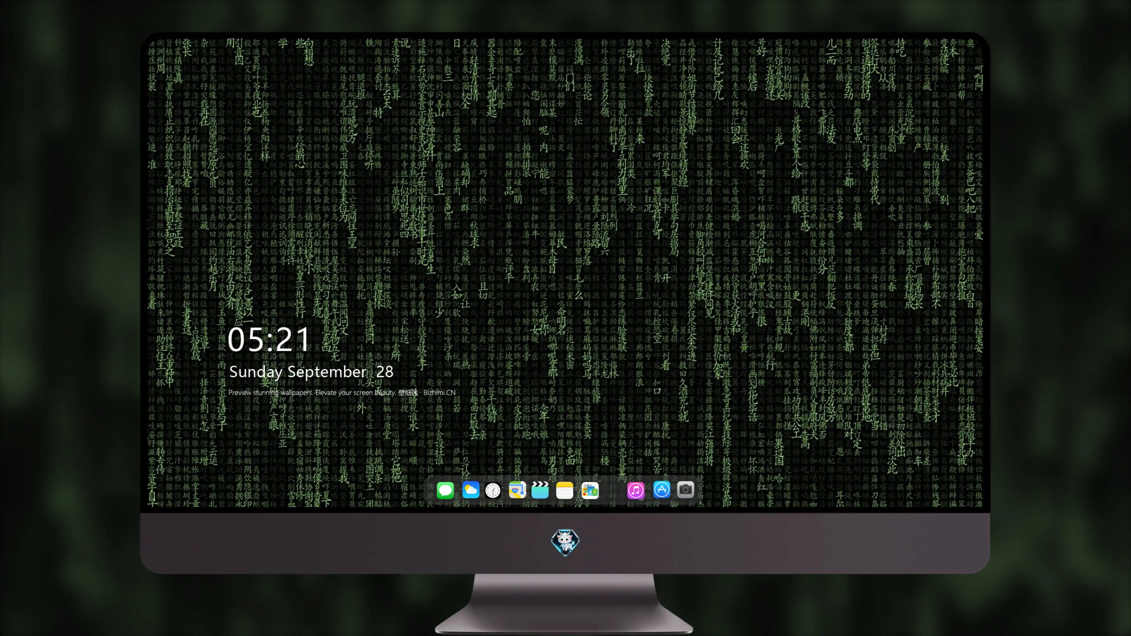Screen dimensions: 1131x636
Task: Open the green Messages app in dock
Action: (x=445, y=490)
